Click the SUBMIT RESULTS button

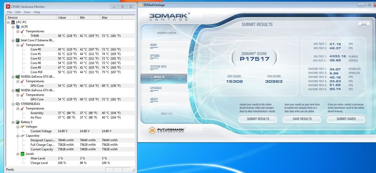click(258, 119)
